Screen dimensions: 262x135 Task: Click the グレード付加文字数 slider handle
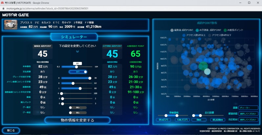tap(90, 78)
